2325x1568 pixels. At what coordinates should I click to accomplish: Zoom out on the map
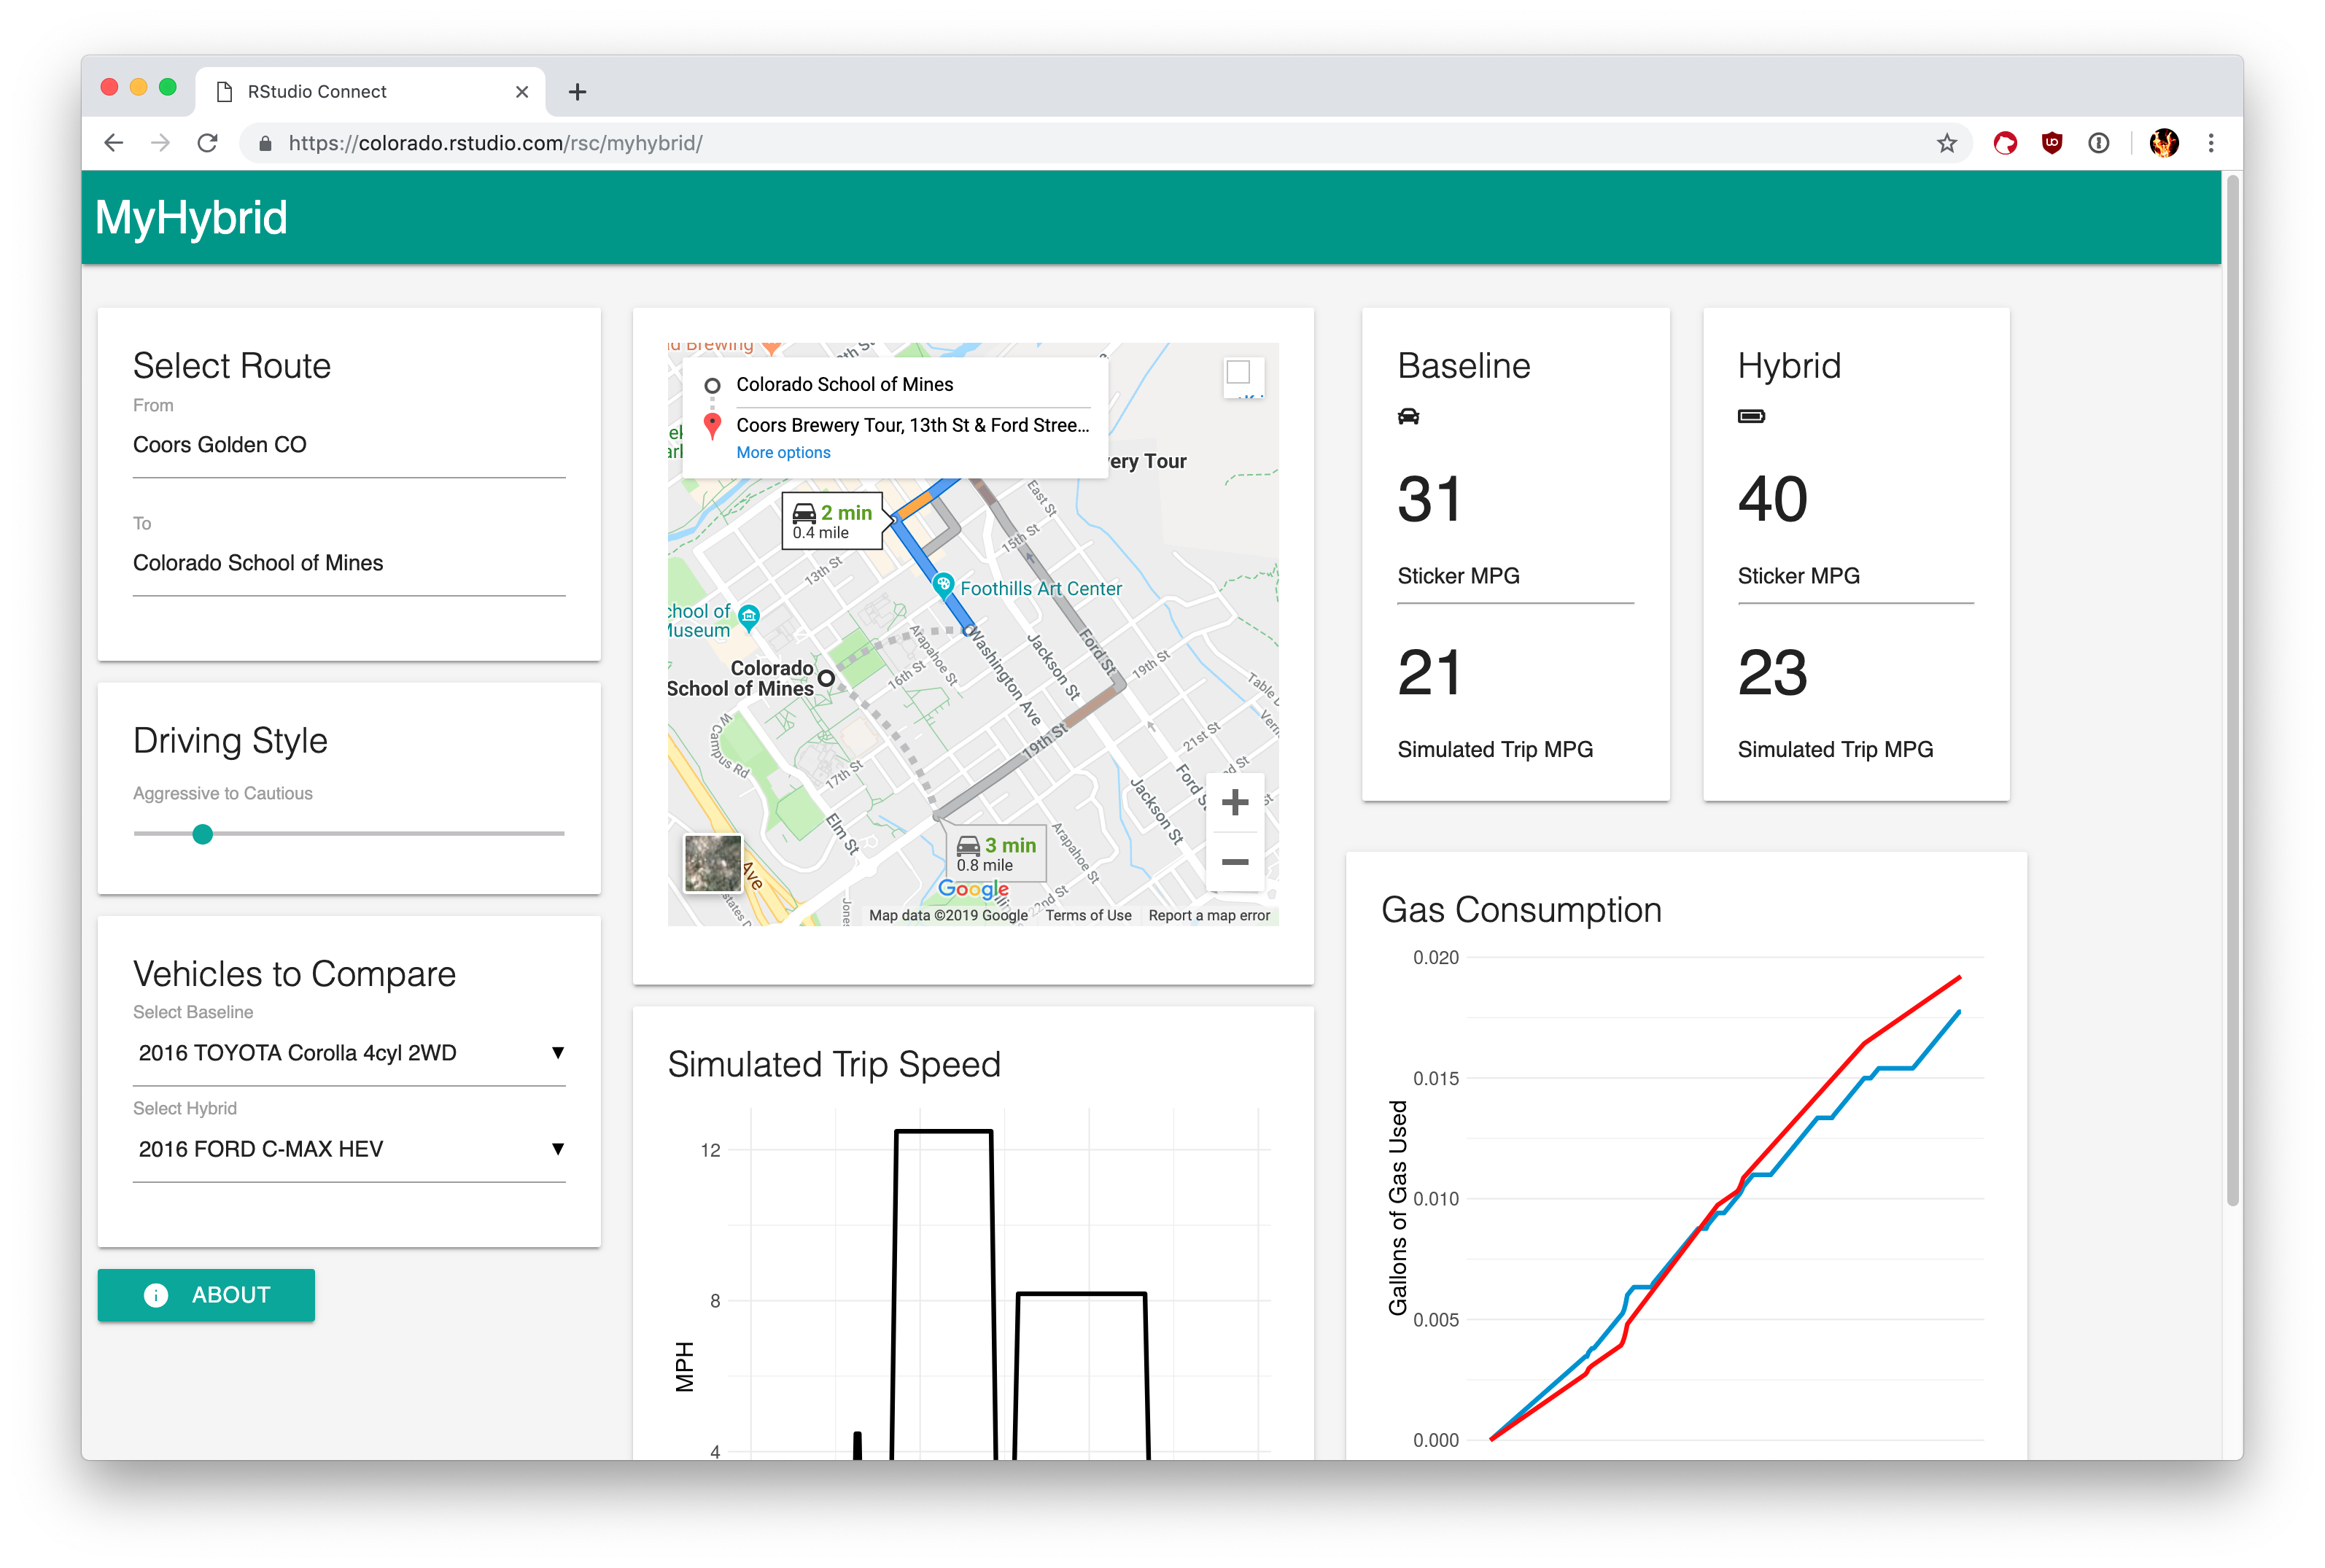(x=1235, y=862)
